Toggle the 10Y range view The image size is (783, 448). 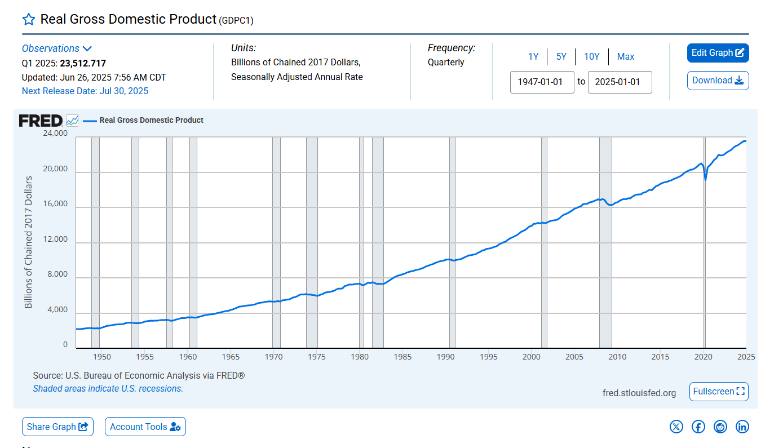pos(592,56)
